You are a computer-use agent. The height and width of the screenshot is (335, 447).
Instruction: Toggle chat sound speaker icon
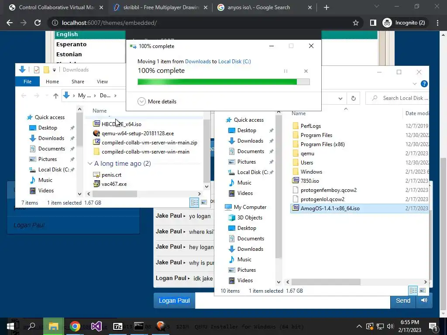tap(424, 301)
